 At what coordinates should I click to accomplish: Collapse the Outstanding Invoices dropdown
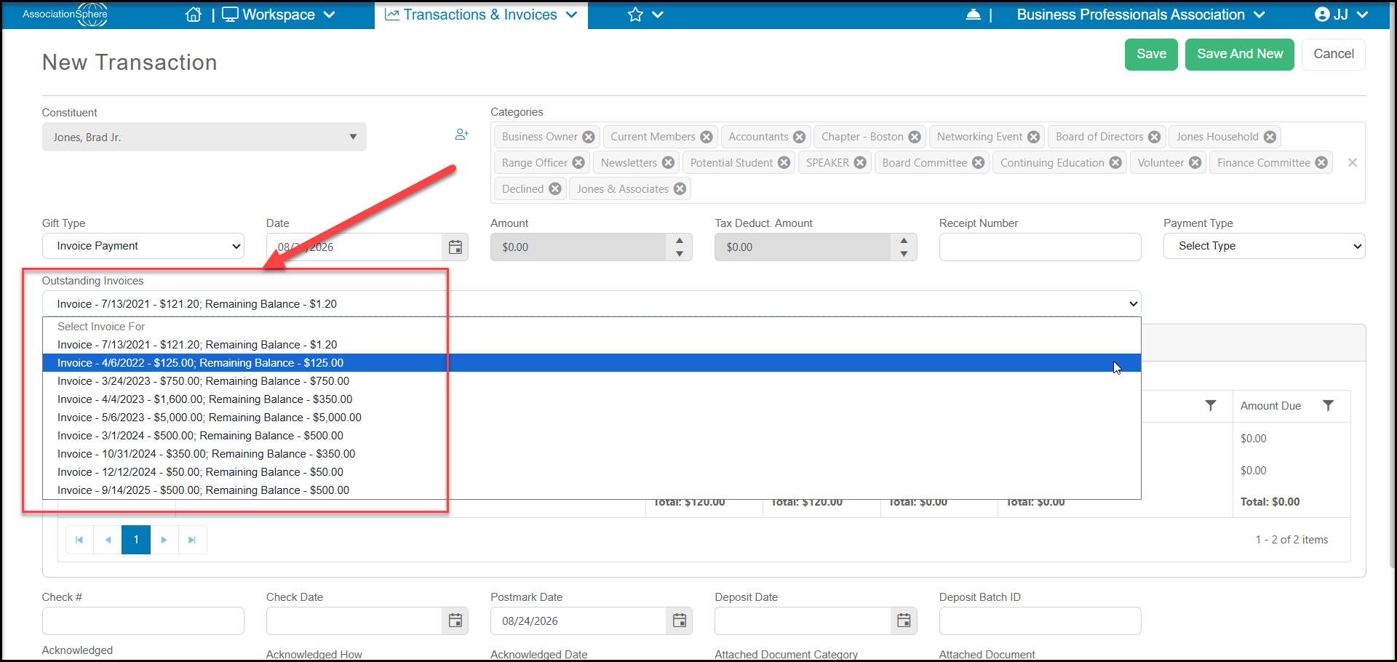pos(592,304)
